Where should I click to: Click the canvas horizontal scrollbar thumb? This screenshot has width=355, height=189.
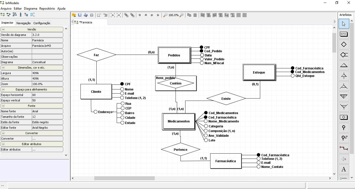[x=124, y=178]
